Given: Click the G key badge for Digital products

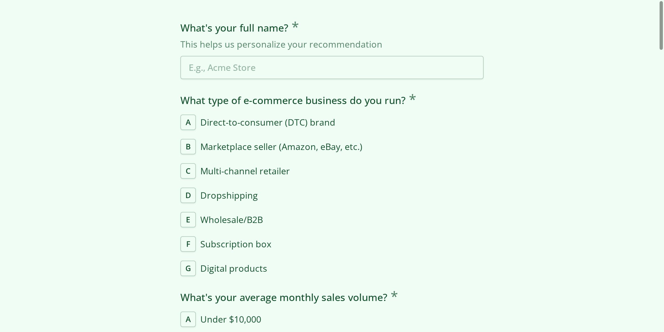Looking at the screenshot, I should tap(188, 268).
